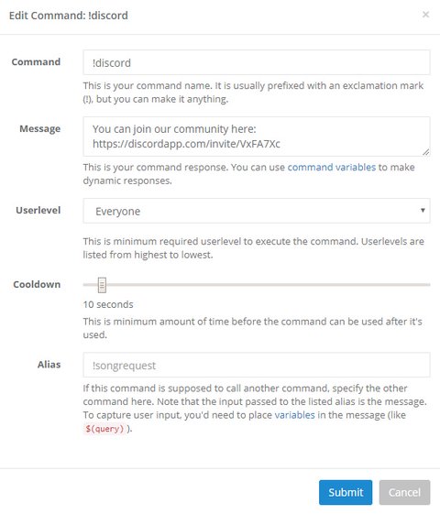Submit the edited command
Viewport: 440px width, 514px height.
pos(346,492)
